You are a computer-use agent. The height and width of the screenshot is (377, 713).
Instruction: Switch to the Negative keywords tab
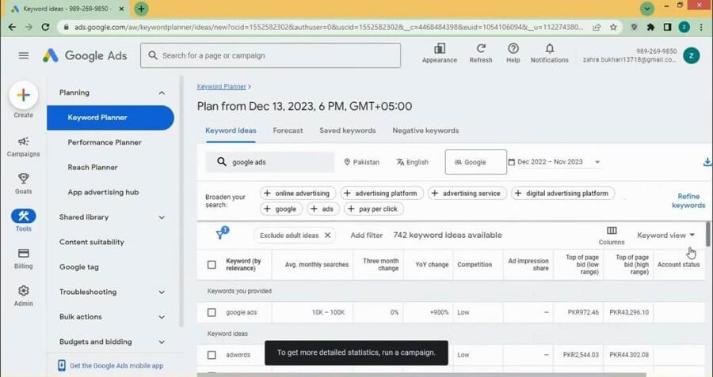425,130
